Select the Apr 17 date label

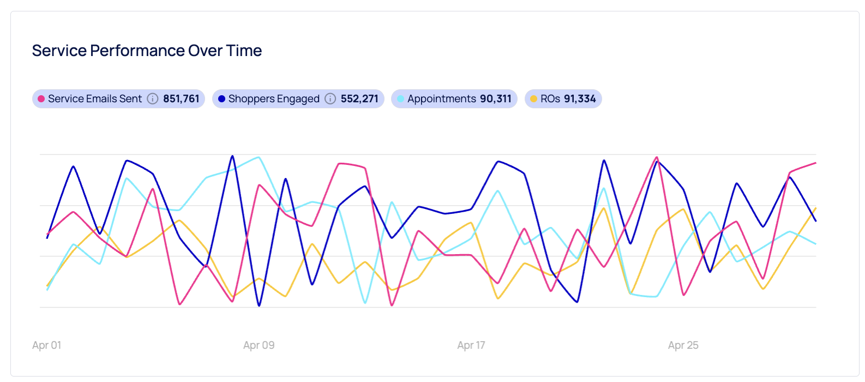471,345
